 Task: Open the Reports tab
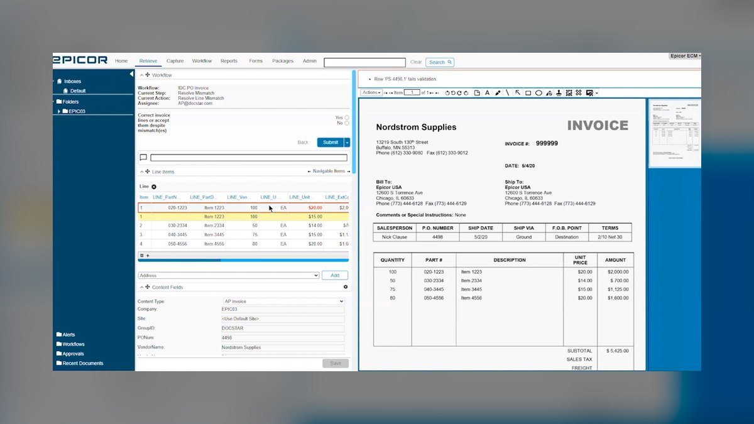tap(229, 61)
